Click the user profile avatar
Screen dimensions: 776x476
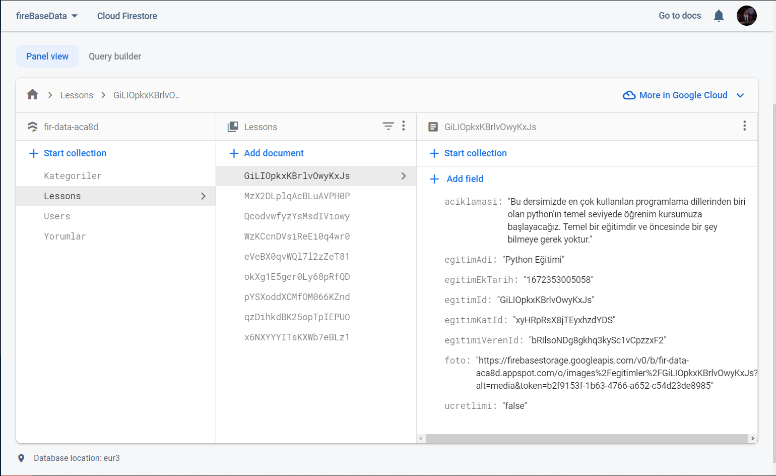746,16
